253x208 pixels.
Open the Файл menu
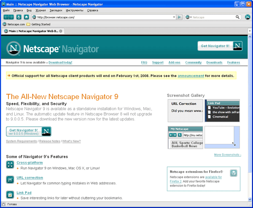[x=6, y=11]
